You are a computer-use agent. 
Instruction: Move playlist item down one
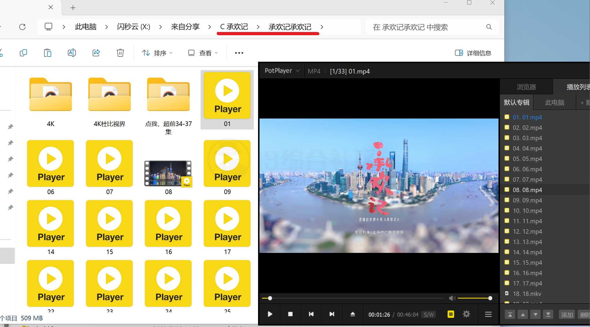535,315
